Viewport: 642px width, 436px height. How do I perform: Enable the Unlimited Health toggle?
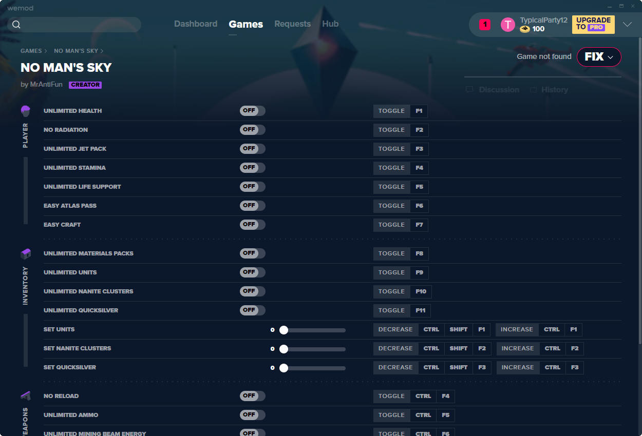253,111
